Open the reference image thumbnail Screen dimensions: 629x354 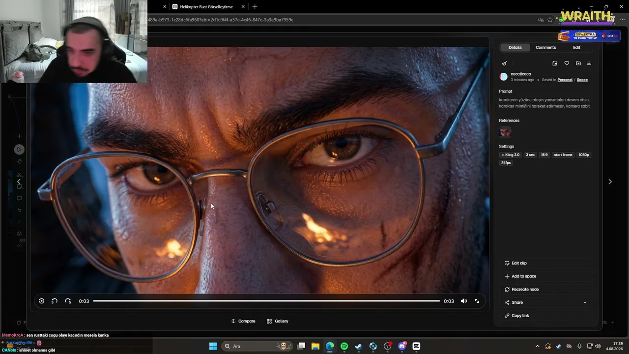pos(505,132)
